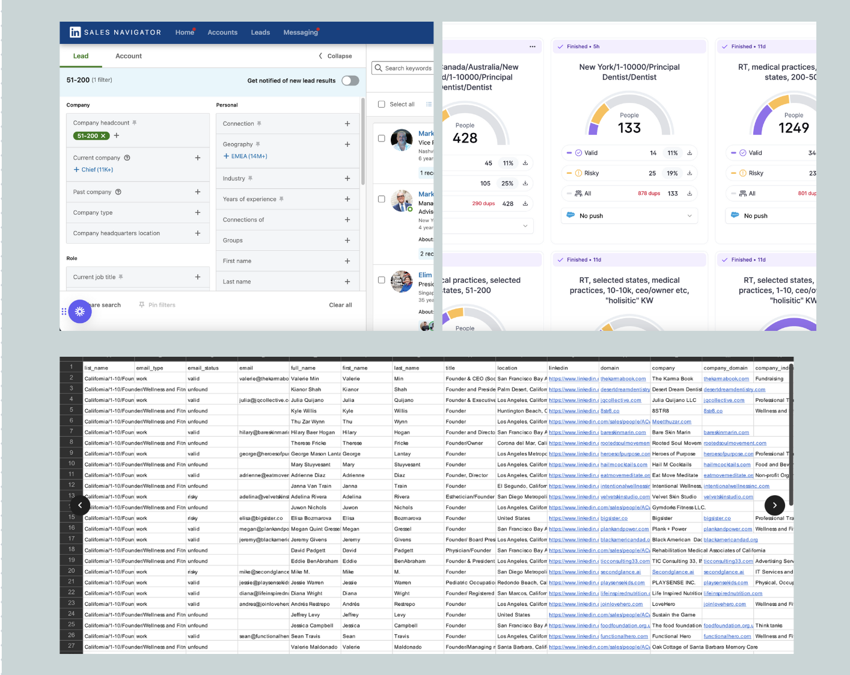Download Risky emails for New York dentist list
Viewport: 850px width, 675px height.
689,173
